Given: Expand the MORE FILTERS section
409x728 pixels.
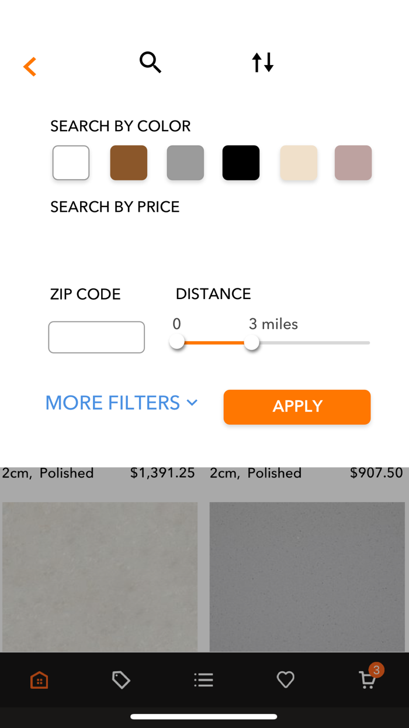Looking at the screenshot, I should click(x=121, y=403).
